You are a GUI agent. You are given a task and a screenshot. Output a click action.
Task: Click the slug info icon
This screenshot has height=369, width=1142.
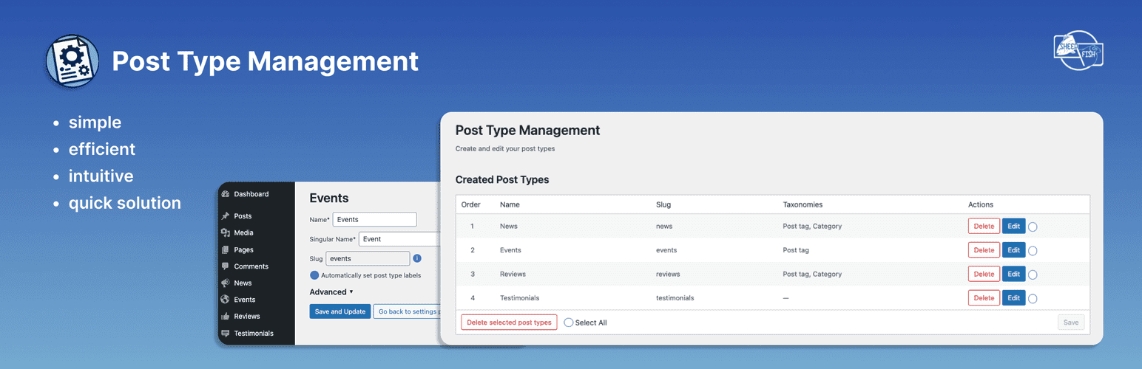click(x=417, y=258)
